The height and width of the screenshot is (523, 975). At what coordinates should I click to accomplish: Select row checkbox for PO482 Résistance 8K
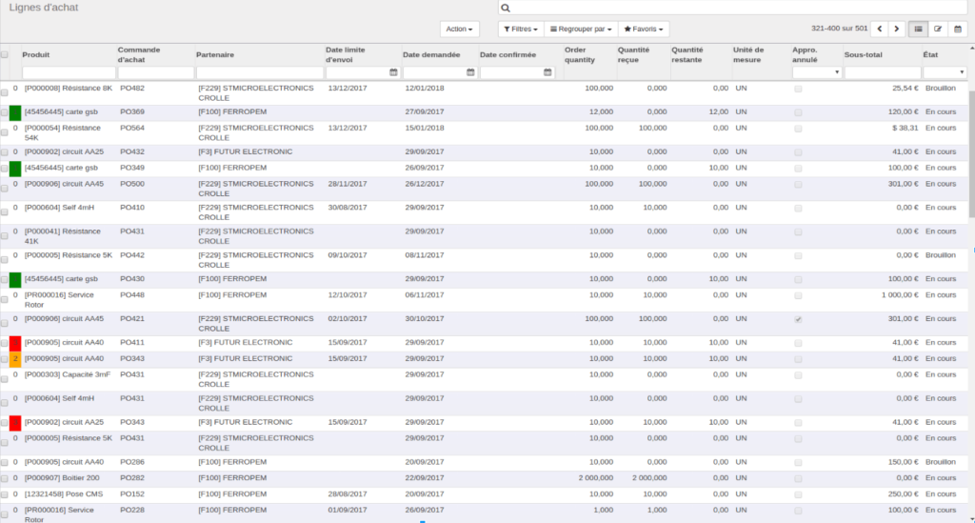point(5,92)
